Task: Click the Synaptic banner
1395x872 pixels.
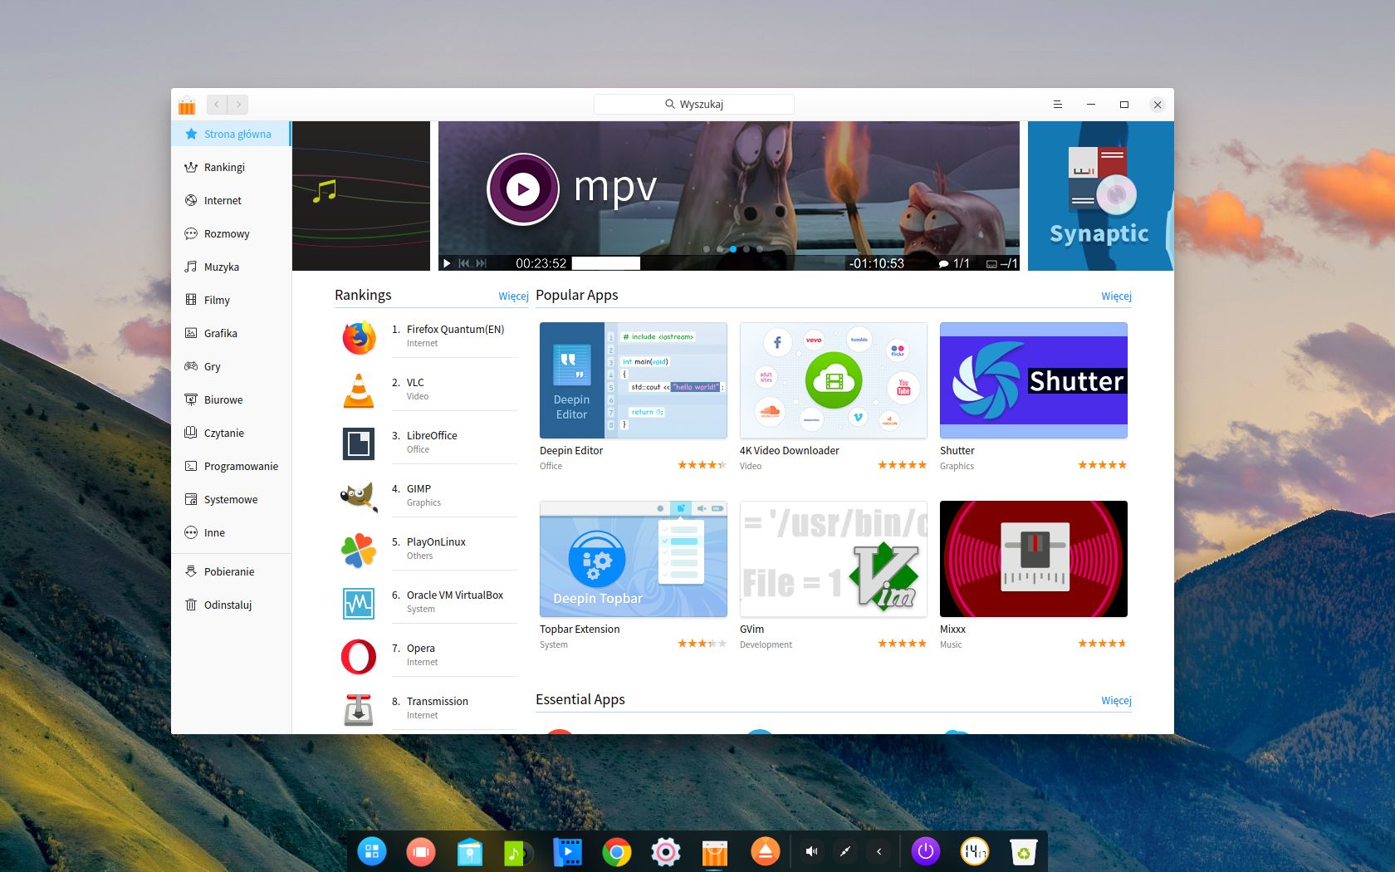Action: click(x=1101, y=196)
